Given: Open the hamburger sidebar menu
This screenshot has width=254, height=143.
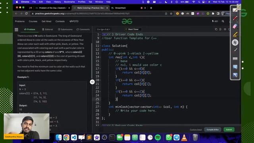Looking at the screenshot, I should tap(16, 29).
